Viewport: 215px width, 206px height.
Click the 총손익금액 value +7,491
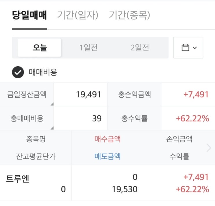(x=196, y=95)
